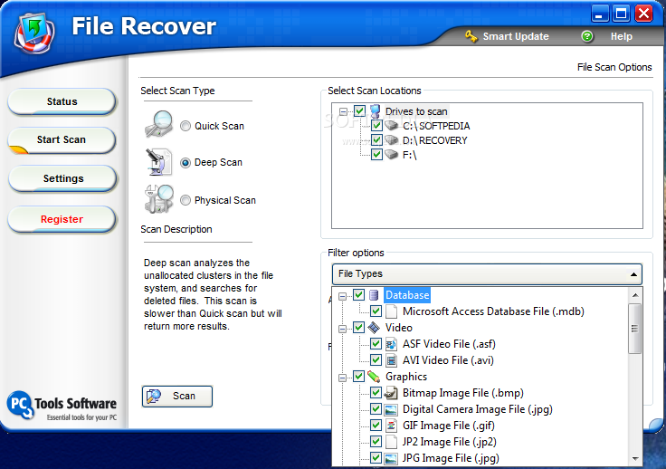Click the Microsoft Access .mdb file icon
The width and height of the screenshot is (666, 469).
click(x=391, y=311)
